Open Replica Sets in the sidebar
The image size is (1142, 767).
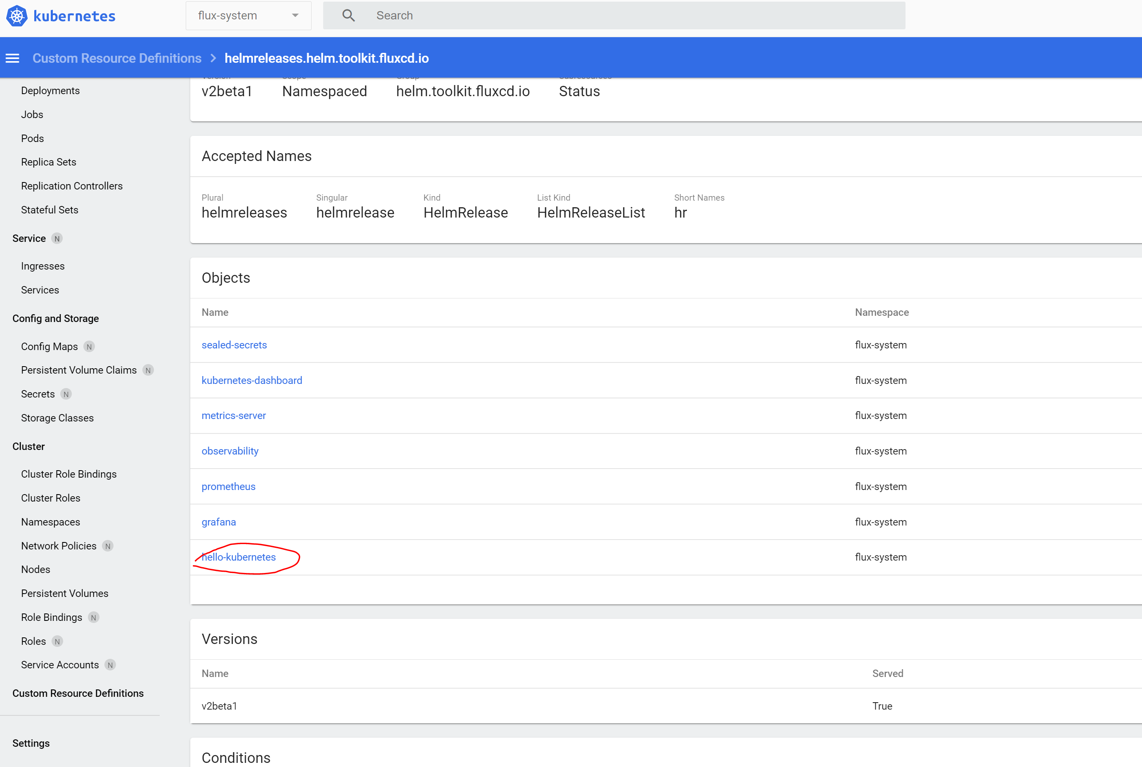click(49, 162)
